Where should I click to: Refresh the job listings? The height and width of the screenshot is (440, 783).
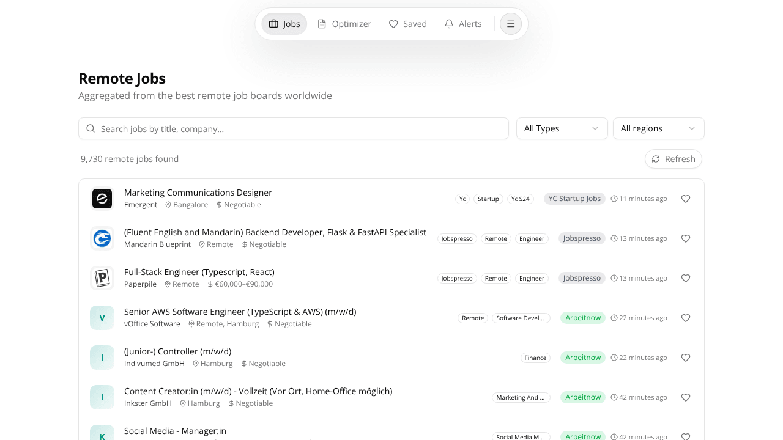pos(674,159)
